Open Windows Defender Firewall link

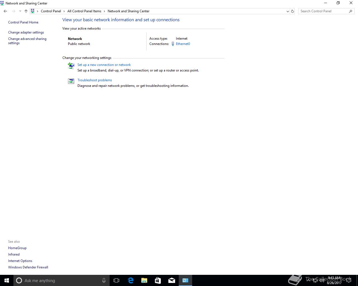(x=28, y=267)
